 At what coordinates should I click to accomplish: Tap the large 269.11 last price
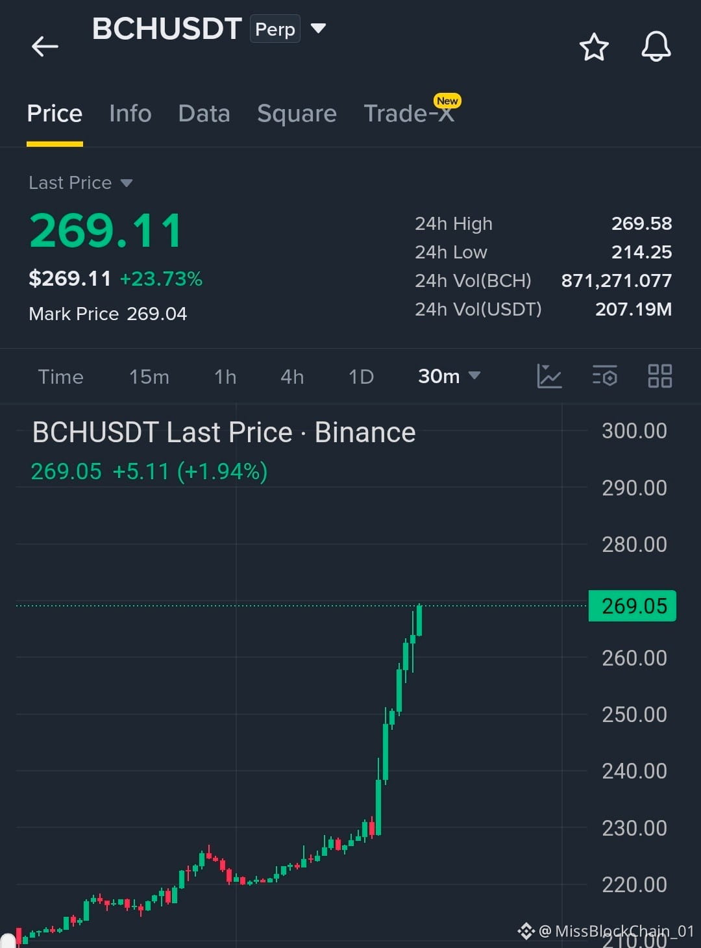click(x=106, y=231)
